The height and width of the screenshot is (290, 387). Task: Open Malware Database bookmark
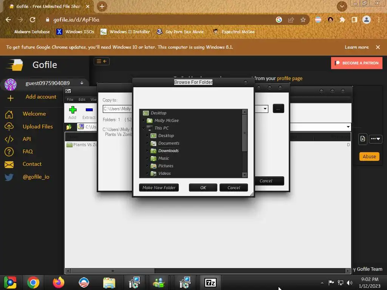[32, 32]
